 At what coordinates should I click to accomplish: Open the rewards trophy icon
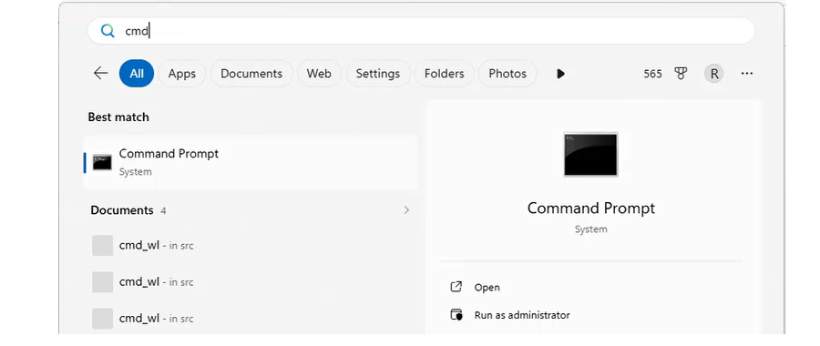pos(681,73)
